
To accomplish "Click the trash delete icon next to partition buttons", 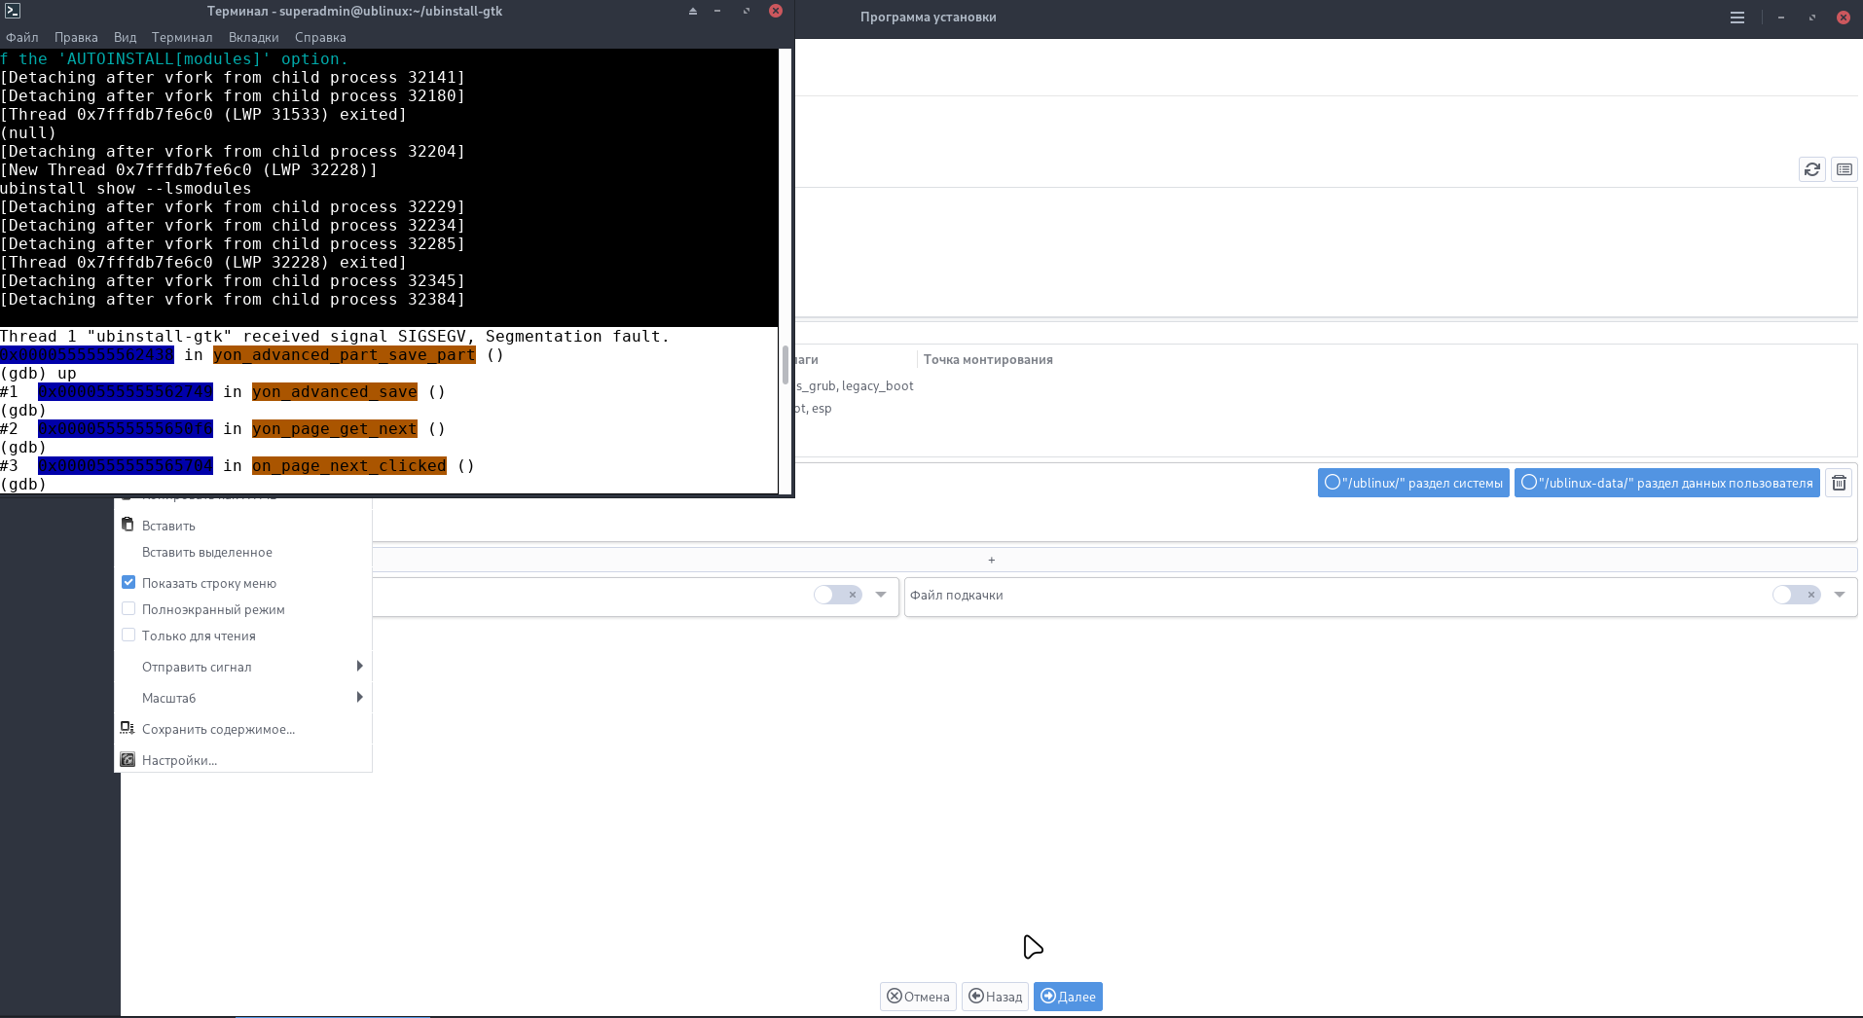I will (1839, 483).
